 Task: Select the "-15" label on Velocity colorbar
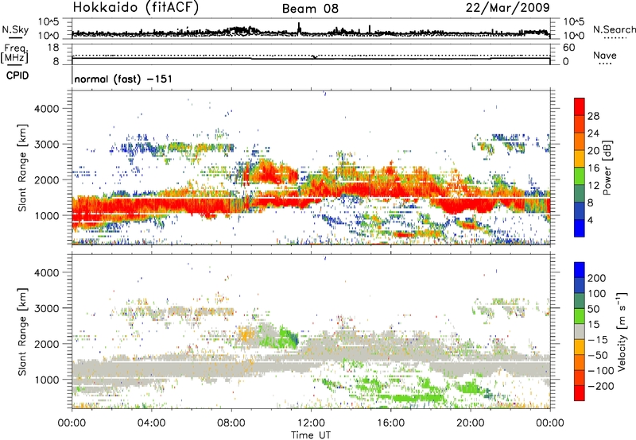point(598,339)
